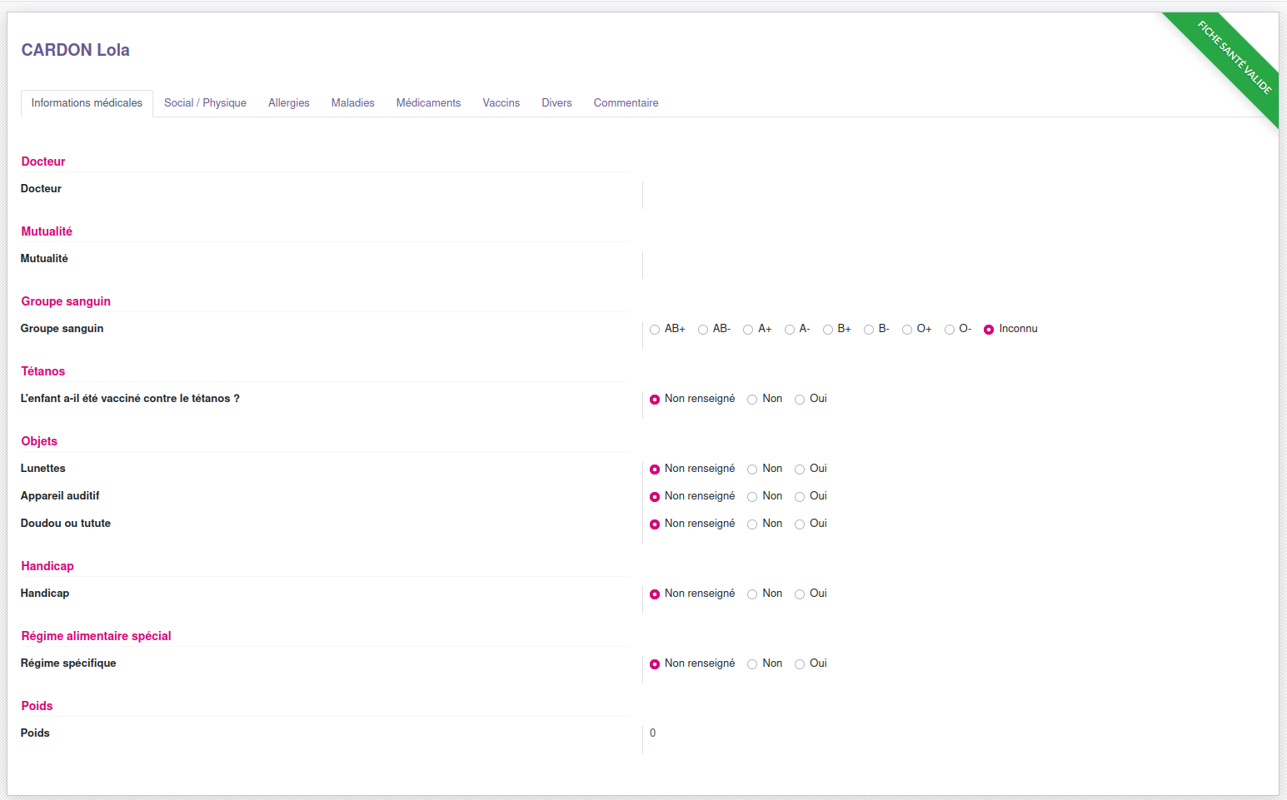Set tetanus vaccination to Oui

[x=800, y=400]
